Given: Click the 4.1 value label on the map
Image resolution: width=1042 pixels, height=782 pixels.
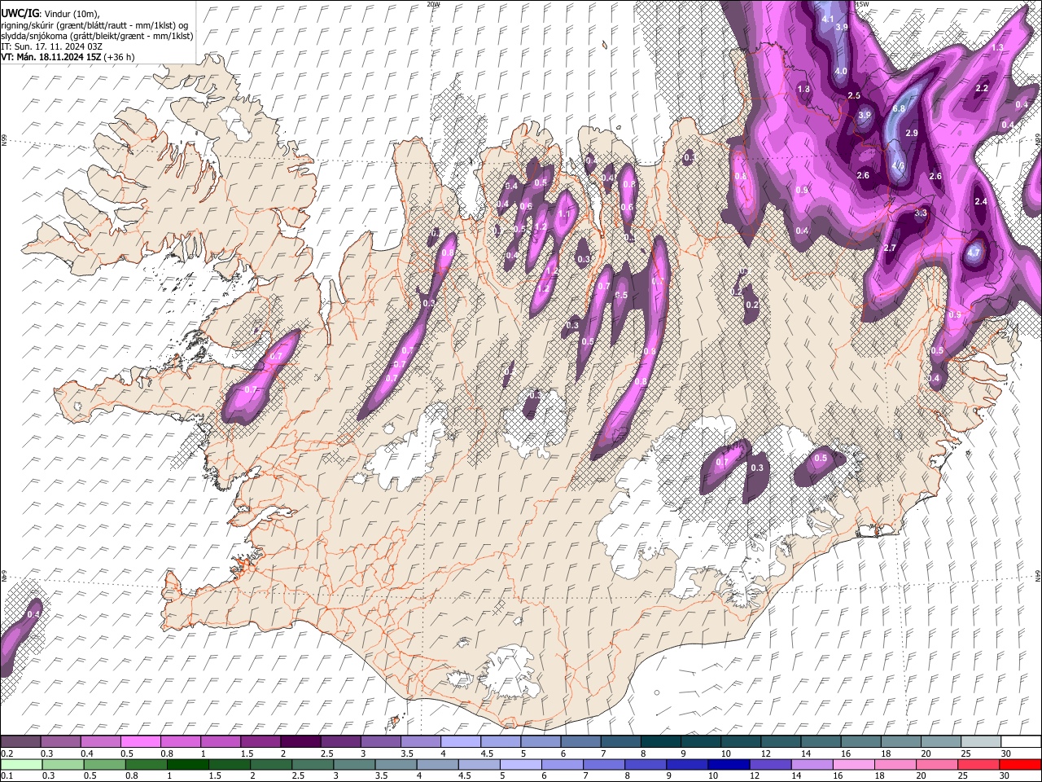Looking at the screenshot, I should 829,19.
